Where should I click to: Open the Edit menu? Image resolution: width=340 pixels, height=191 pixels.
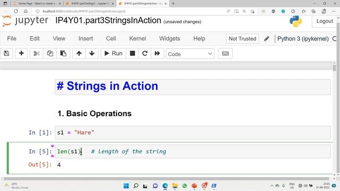35,39
